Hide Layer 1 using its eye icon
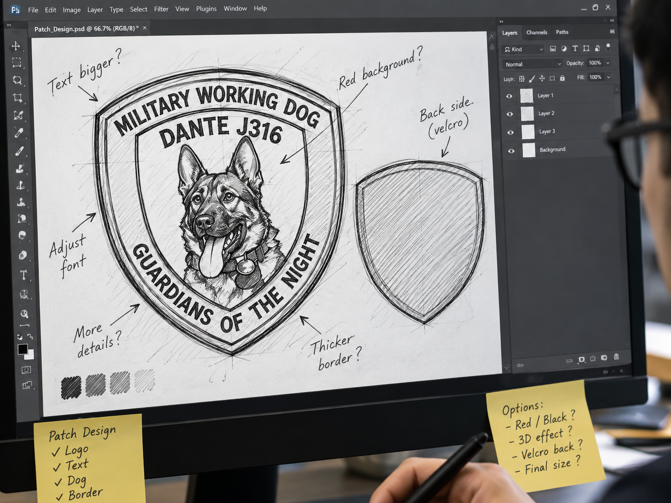This screenshot has height=503, width=671. (509, 96)
